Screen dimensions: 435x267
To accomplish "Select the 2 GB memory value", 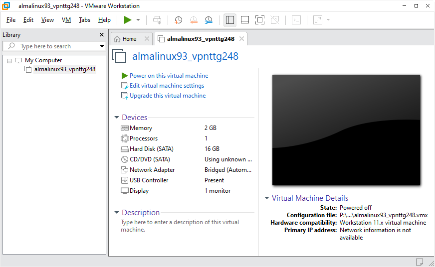I will pyautogui.click(x=211, y=128).
